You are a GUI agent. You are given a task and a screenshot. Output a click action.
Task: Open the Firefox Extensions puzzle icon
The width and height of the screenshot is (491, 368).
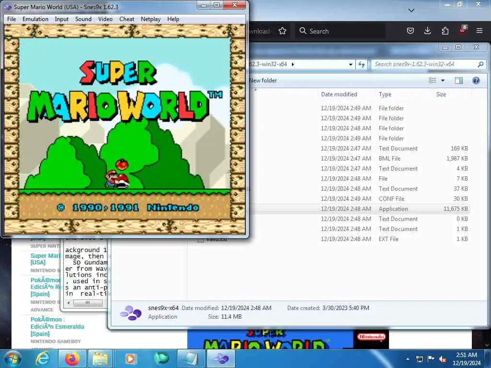tap(445, 31)
